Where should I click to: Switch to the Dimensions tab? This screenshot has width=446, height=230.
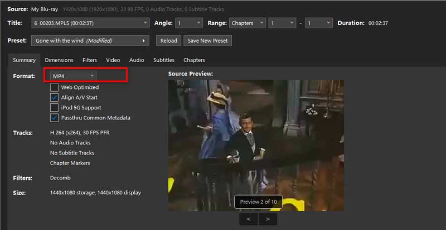coord(59,60)
